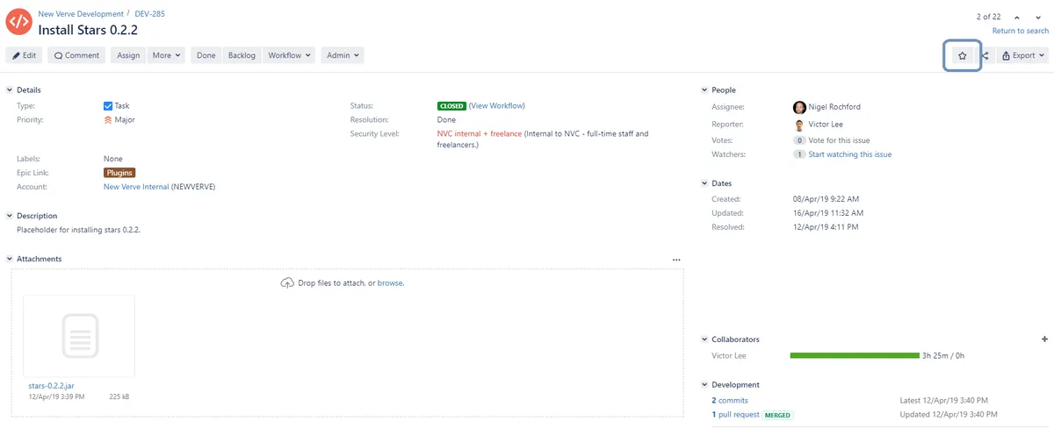
Task: Open the 2 commits link
Action: [730, 400]
